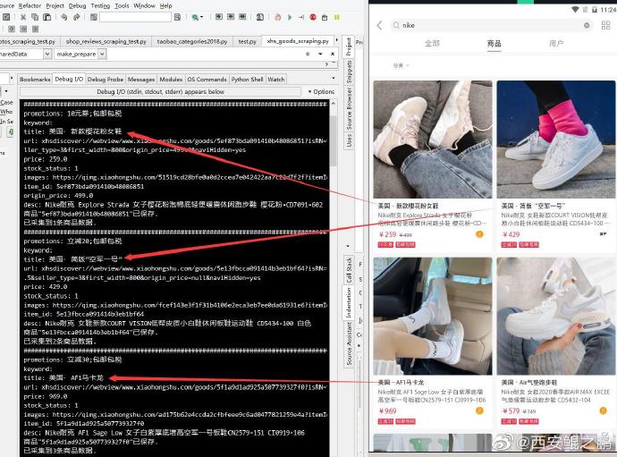Go back with the emulator's back arrow
The width and height of the screenshot is (617, 457).
point(379,26)
